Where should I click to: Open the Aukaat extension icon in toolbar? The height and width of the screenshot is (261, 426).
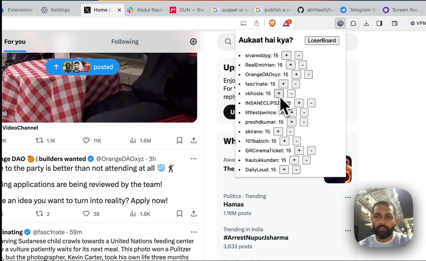pos(341,23)
